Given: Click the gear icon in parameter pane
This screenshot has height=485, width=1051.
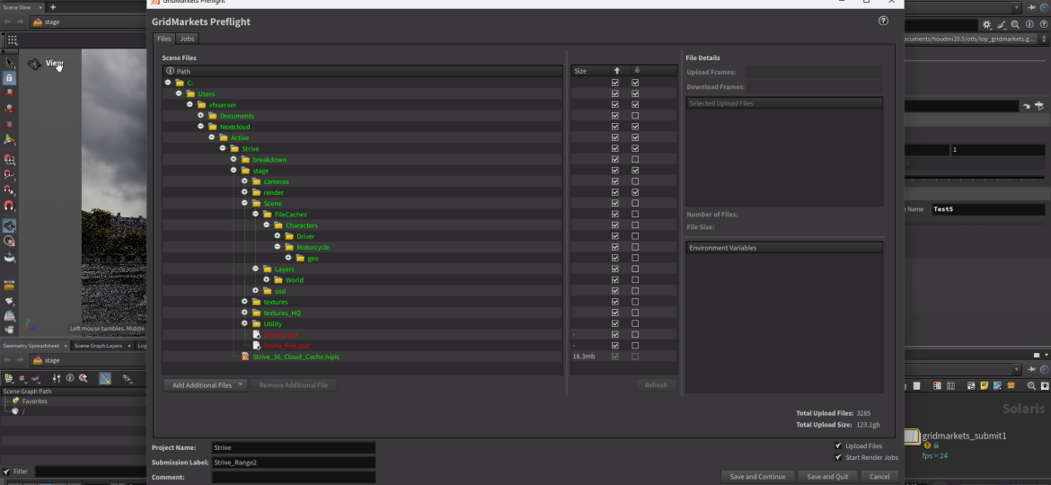Looking at the screenshot, I should pyautogui.click(x=987, y=25).
